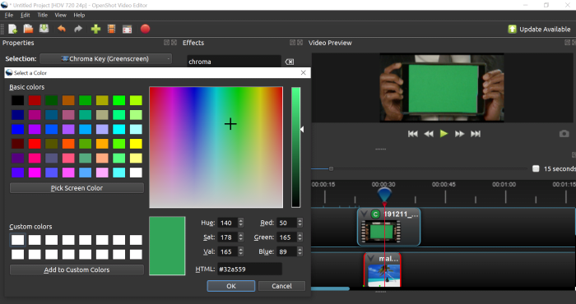The image size is (576, 304).
Task: Click the timeline horizontal scrollbar
Action: click(x=330, y=289)
